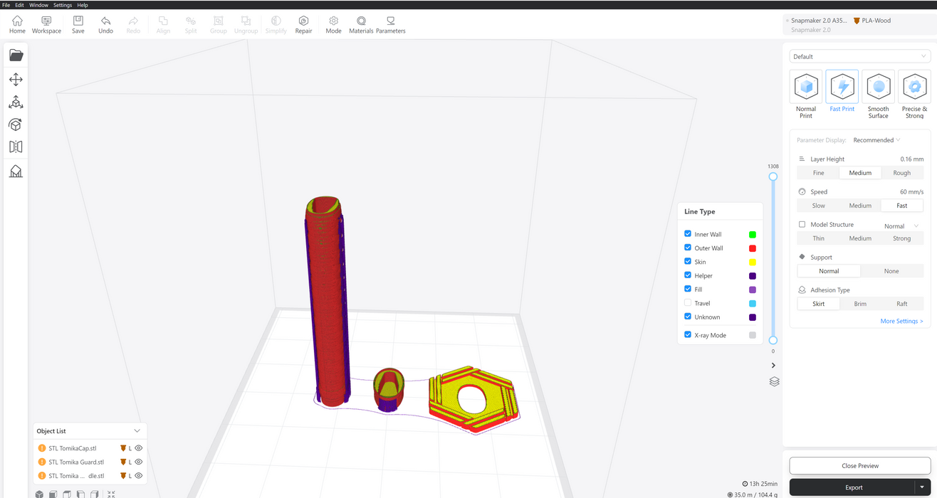Collapse the Object List panel
937x498 pixels.
pyautogui.click(x=137, y=431)
